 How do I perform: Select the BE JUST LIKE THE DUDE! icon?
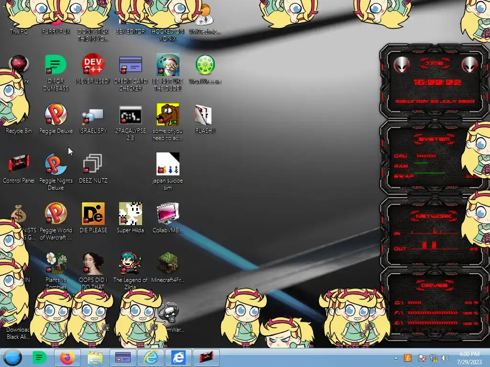[x=168, y=65]
